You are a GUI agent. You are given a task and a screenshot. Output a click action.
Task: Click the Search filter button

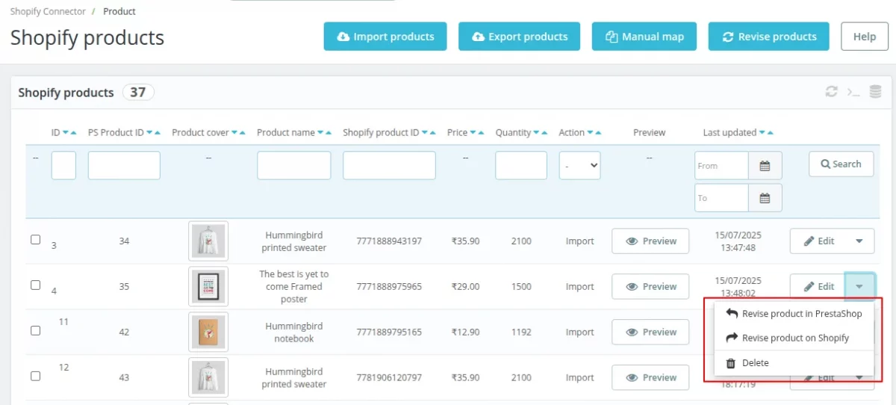coord(841,164)
